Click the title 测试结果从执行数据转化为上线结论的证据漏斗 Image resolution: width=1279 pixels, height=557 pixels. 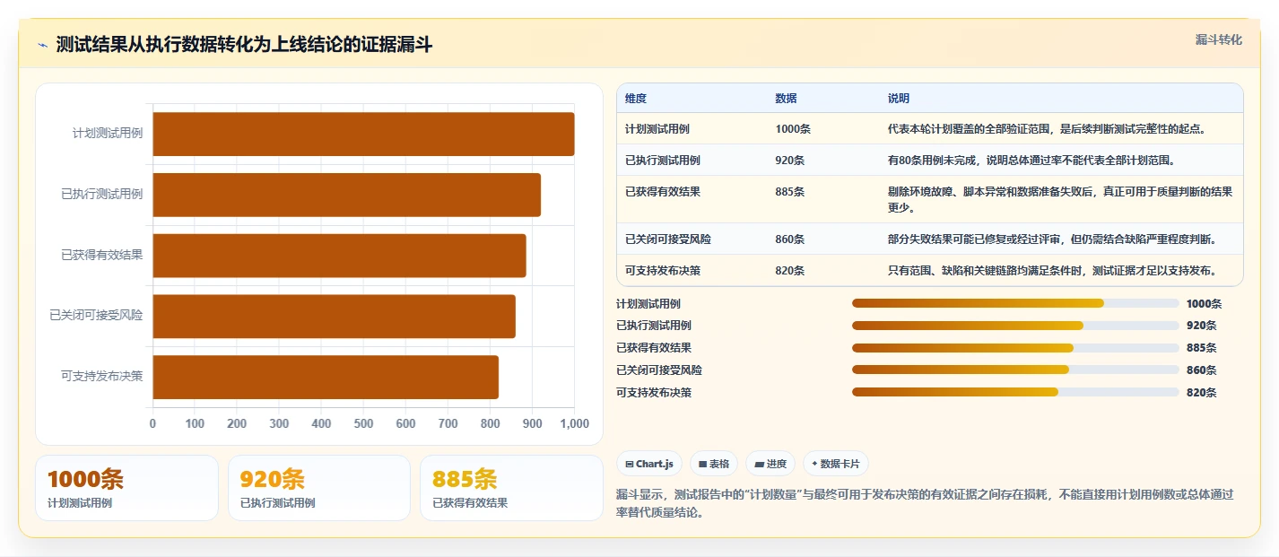[x=244, y=45]
